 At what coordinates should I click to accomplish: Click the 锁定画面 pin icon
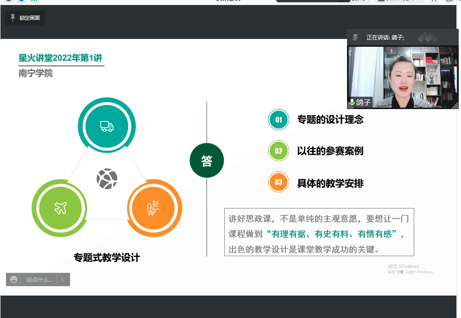pos(13,18)
